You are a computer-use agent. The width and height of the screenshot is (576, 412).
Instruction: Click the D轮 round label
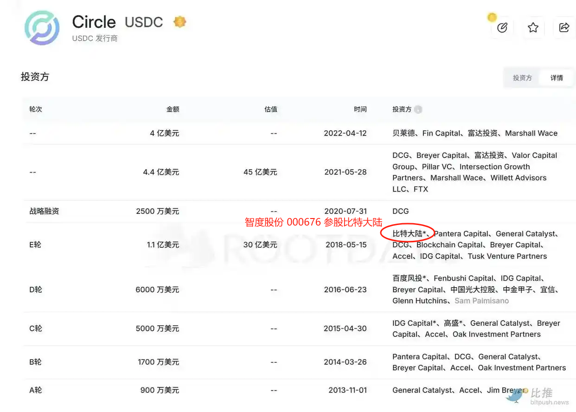[x=36, y=290]
